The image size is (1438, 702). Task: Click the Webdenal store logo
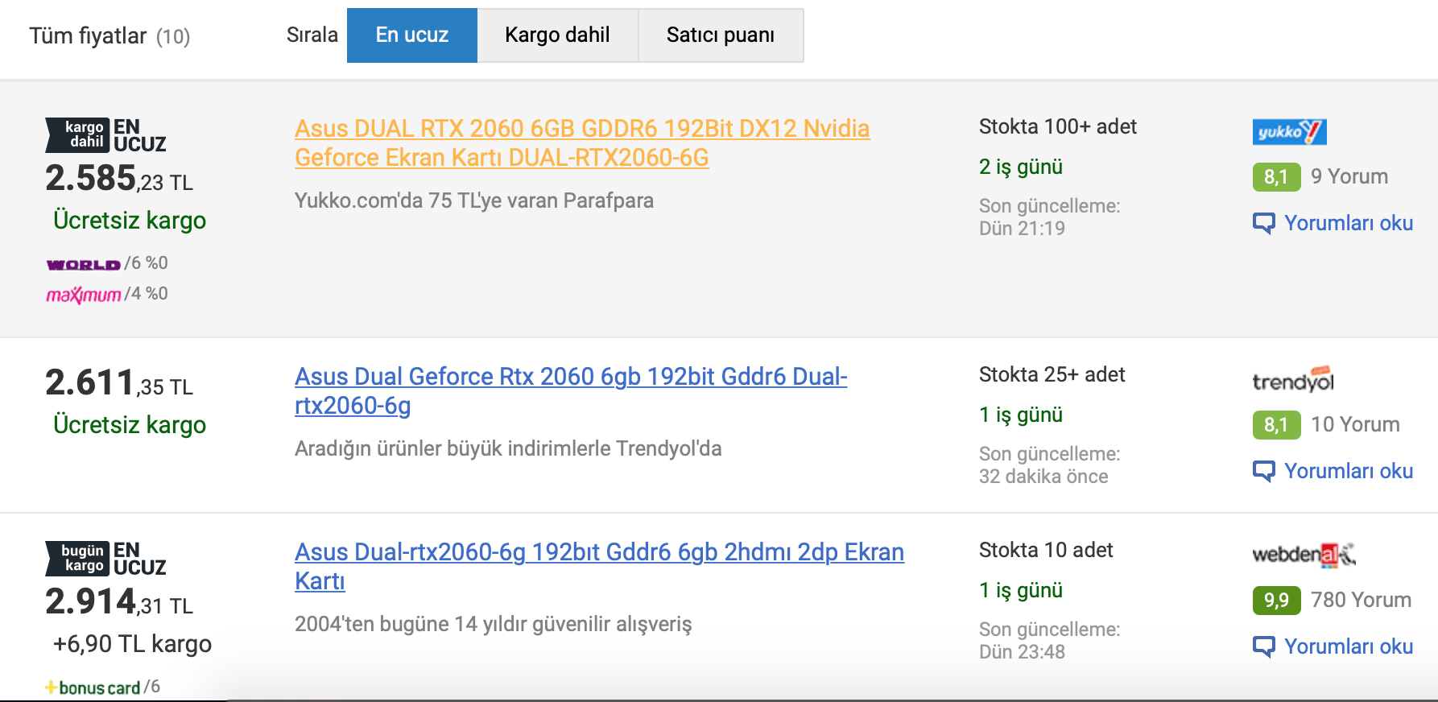pyautogui.click(x=1304, y=555)
